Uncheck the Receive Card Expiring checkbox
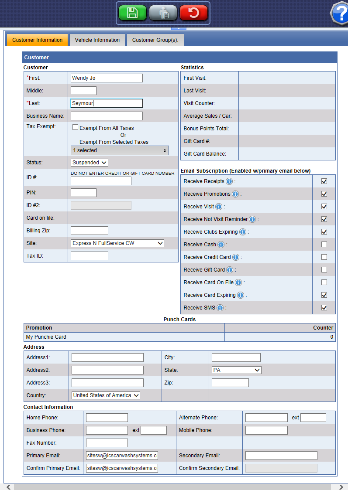The height and width of the screenshot is (490, 348). [x=324, y=295]
